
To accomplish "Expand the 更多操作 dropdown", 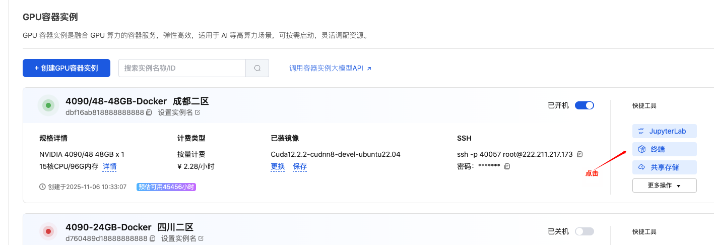I will coord(664,186).
